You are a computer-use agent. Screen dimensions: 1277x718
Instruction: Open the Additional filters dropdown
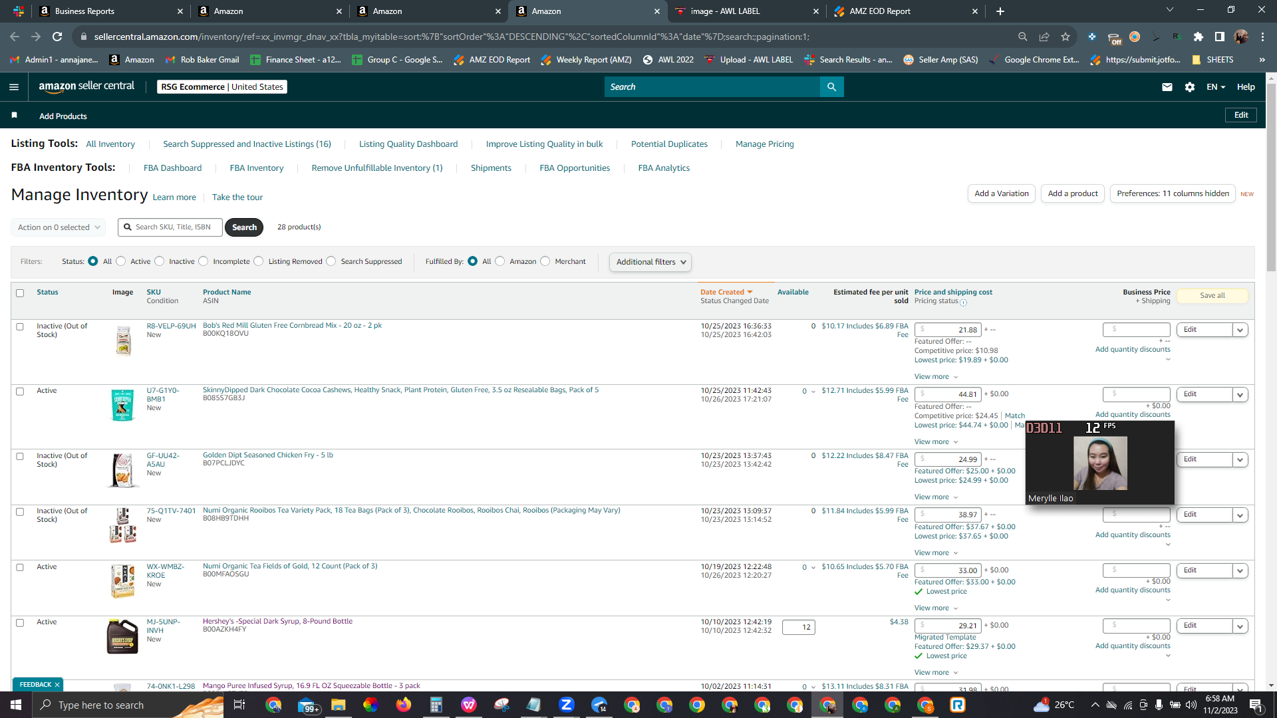(650, 262)
